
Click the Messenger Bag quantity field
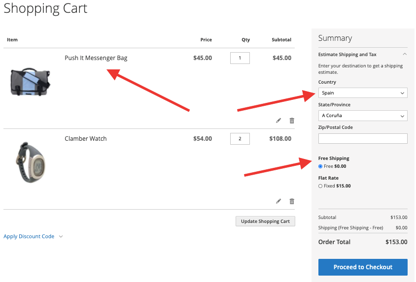(x=240, y=58)
